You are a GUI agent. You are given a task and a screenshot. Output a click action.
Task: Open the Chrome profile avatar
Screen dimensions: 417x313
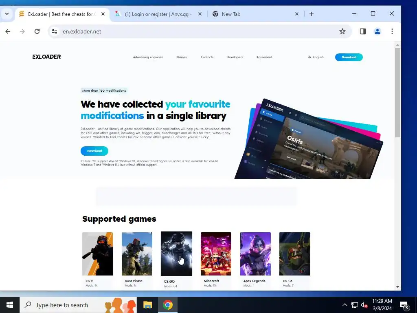[x=377, y=31]
